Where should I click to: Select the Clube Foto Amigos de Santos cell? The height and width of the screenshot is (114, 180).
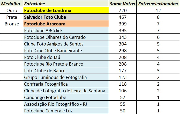click(x=66, y=44)
